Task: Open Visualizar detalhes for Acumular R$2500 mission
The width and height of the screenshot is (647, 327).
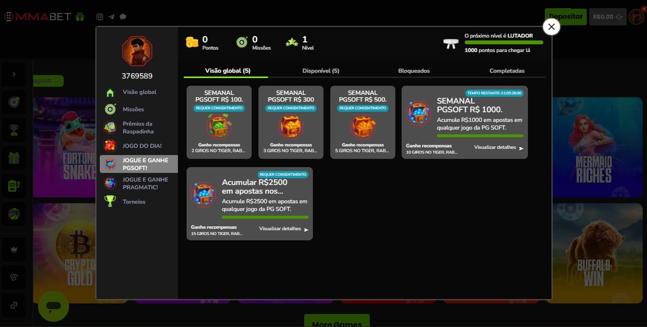Action: point(283,229)
